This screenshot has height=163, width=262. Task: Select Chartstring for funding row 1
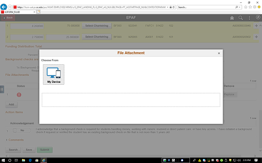click(97, 26)
